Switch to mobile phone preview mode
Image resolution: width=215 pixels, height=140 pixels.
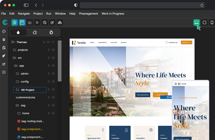[212, 23]
